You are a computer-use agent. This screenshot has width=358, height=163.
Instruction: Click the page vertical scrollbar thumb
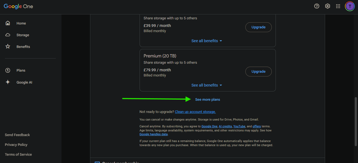point(356,121)
